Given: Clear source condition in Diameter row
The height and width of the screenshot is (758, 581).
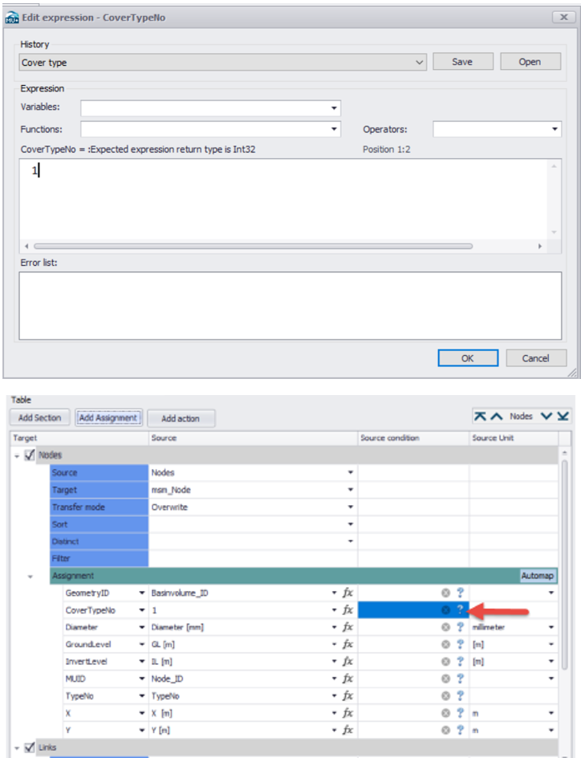Looking at the screenshot, I should pyautogui.click(x=445, y=627).
